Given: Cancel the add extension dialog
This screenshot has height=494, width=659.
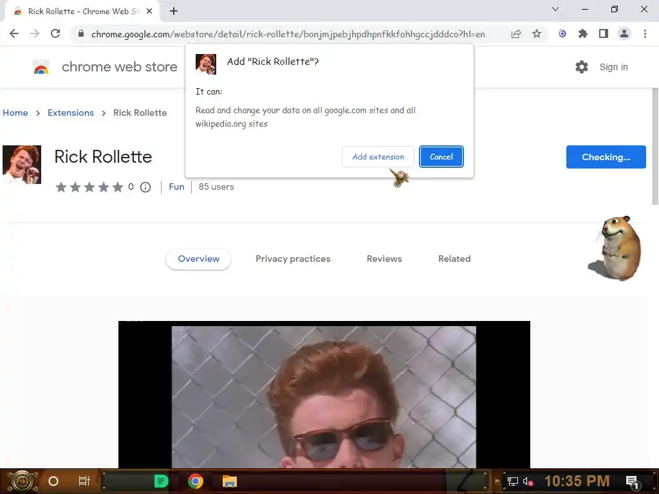Looking at the screenshot, I should (441, 157).
